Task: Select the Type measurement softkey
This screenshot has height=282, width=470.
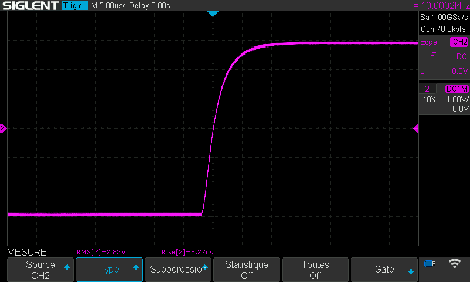Action: tap(109, 270)
